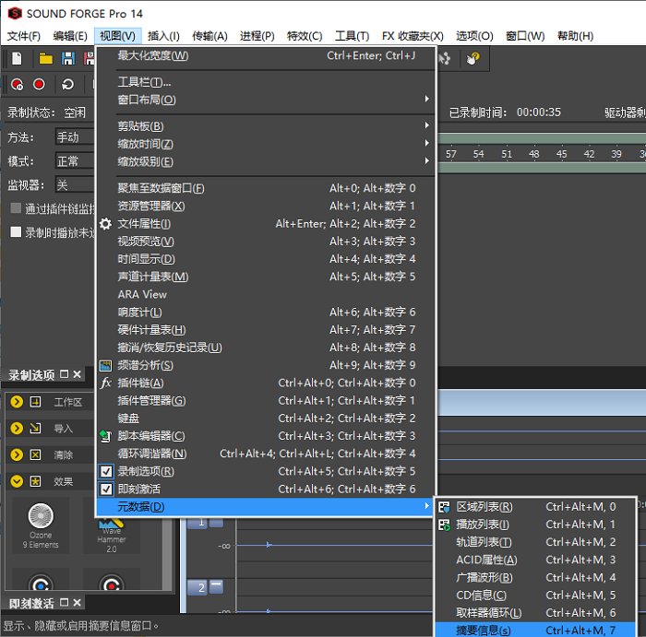Open the 缩放级别(E) submenu
Viewport: 646px width, 637px height.
266,161
